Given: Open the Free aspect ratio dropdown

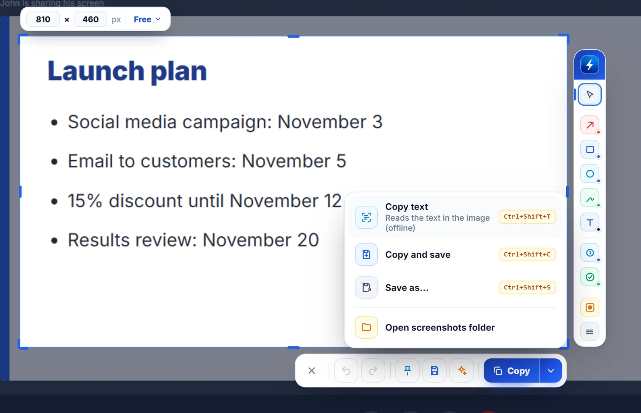Looking at the screenshot, I should tap(147, 19).
